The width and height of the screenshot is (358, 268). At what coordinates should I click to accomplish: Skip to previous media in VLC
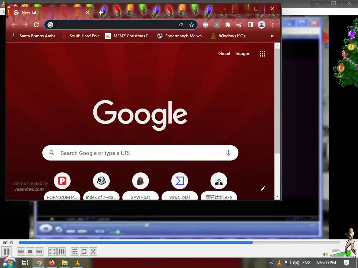click(x=21, y=252)
